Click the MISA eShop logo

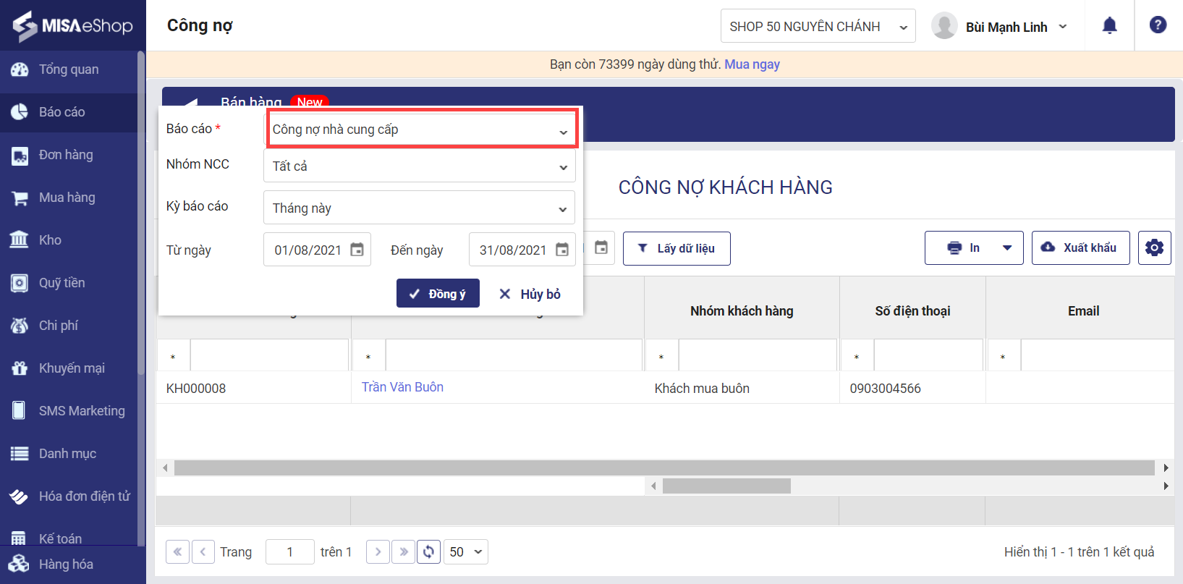tap(72, 26)
